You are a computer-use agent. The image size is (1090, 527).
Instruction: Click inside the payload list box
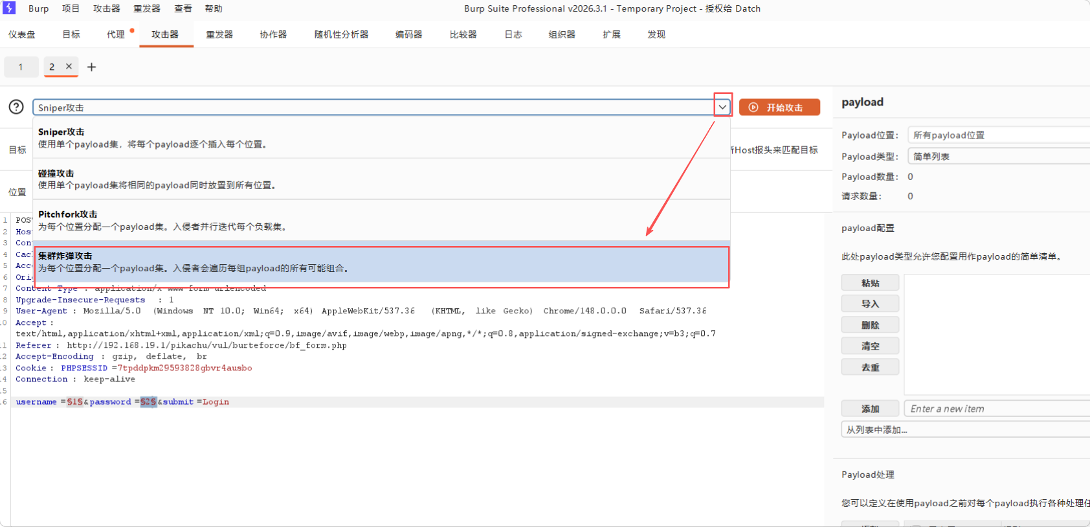[x=997, y=335]
